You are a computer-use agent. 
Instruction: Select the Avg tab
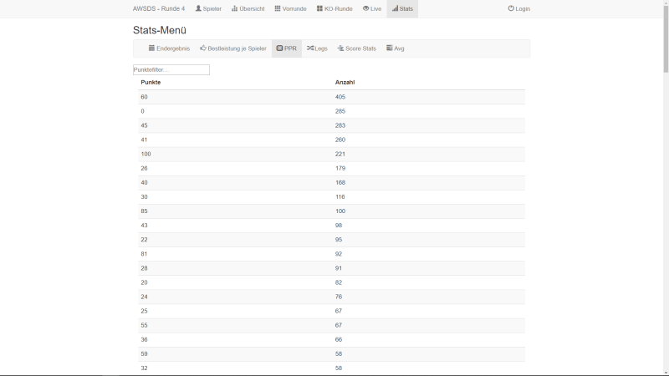(395, 48)
